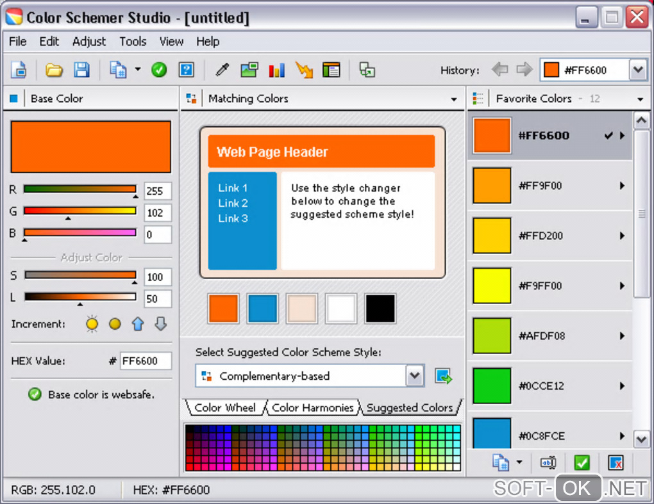Open the copy icon's dropdown arrow in toolbar

tap(138, 69)
